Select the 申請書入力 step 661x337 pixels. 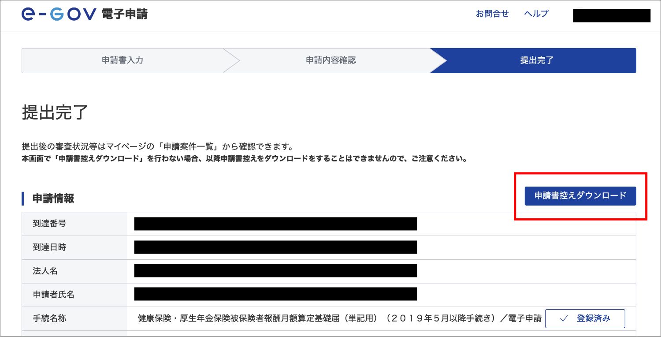(123, 60)
